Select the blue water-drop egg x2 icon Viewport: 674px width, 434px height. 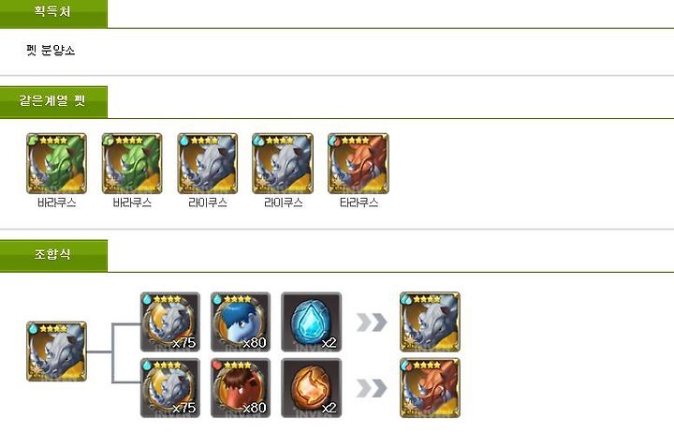point(311,322)
